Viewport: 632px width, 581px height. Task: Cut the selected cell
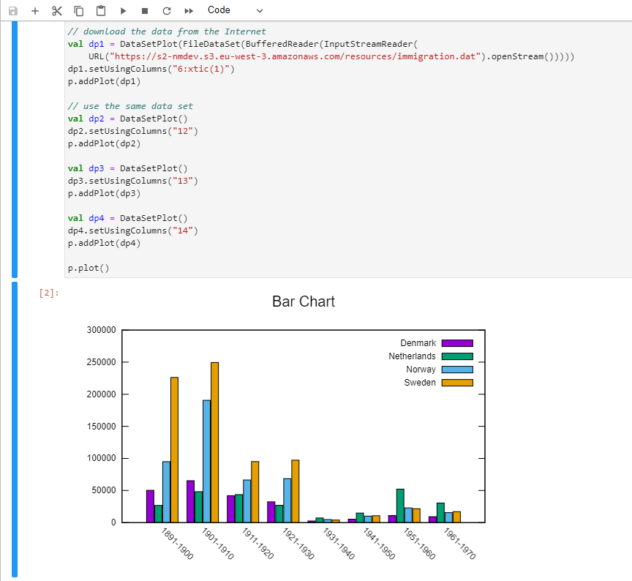[x=56, y=10]
